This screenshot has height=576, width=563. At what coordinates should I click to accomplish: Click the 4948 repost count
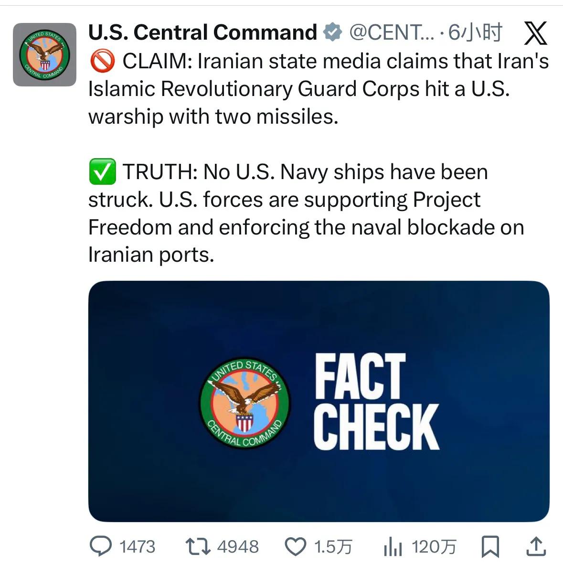(238, 546)
